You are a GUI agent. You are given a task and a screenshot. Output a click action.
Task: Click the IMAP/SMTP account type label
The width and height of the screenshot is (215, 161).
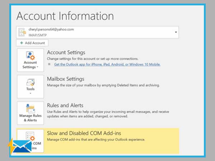[38, 35]
